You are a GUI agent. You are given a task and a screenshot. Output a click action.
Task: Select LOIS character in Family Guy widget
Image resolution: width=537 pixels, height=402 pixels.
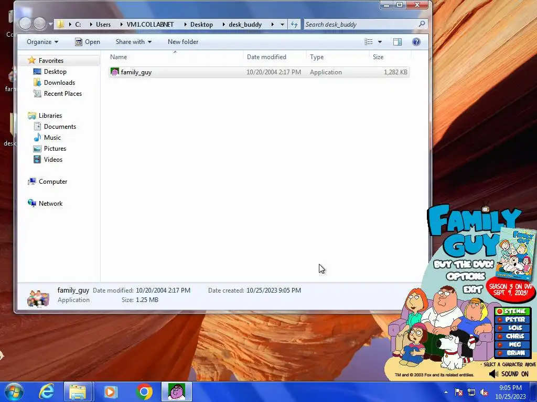[512, 328]
